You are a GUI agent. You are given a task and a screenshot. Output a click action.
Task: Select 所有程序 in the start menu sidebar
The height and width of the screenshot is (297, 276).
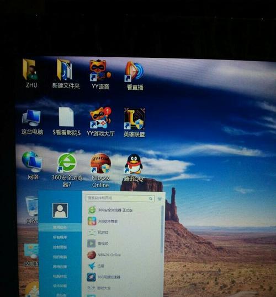point(60,237)
